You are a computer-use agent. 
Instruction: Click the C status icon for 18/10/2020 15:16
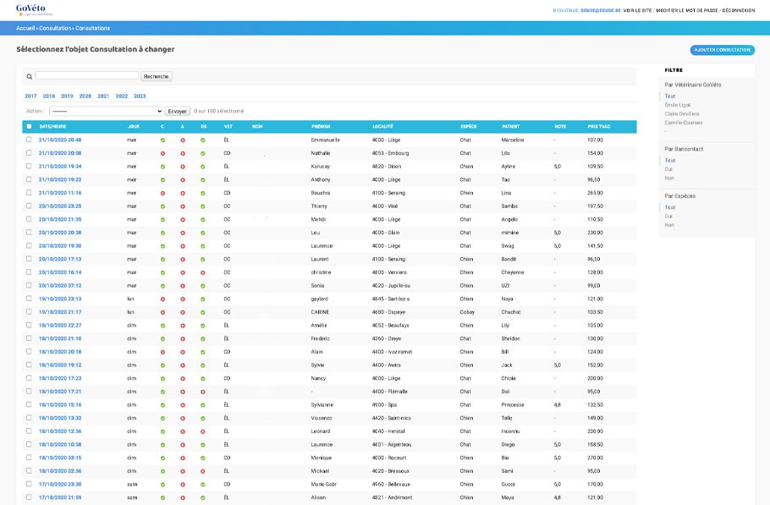[x=162, y=405]
